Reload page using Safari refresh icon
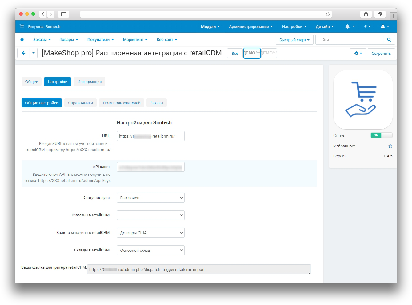The height and width of the screenshot is (305, 412). click(x=328, y=14)
